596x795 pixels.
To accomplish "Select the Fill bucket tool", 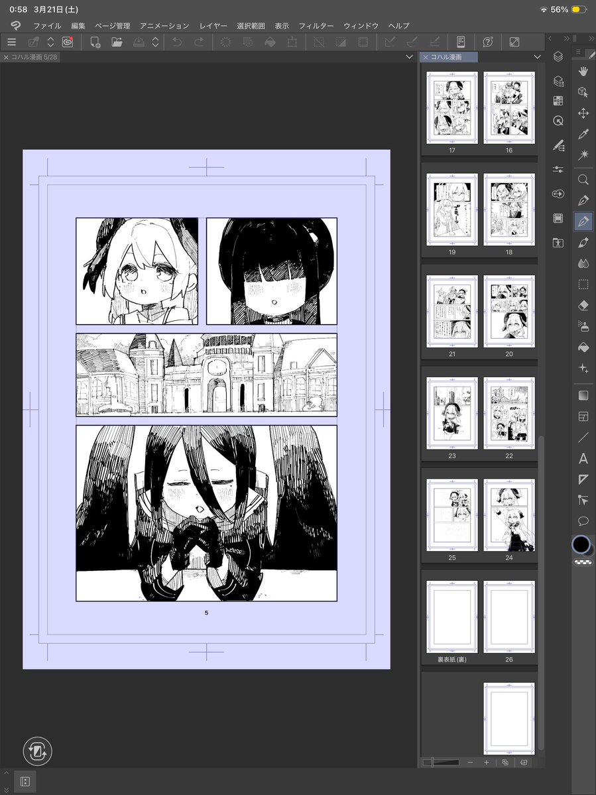I will pos(582,345).
